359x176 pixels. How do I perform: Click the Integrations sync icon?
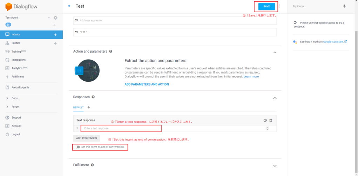click(7, 60)
